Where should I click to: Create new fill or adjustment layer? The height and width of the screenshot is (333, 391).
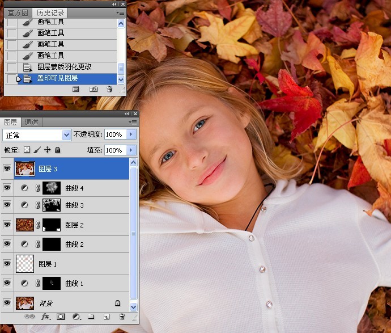click(x=76, y=317)
